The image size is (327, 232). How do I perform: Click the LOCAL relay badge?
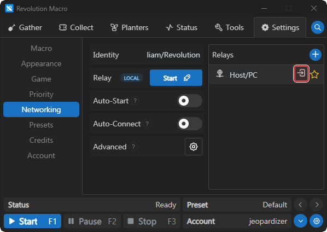click(132, 78)
